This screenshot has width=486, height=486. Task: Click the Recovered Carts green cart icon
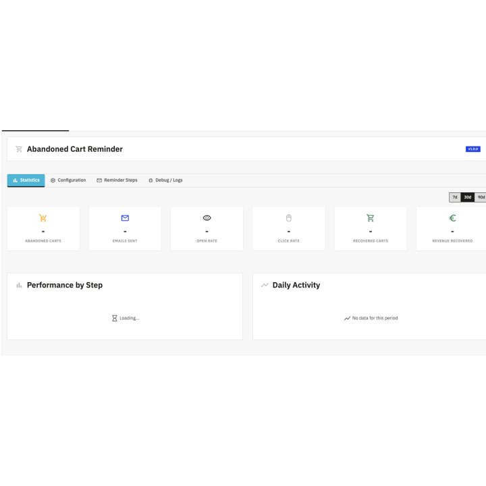tap(370, 218)
